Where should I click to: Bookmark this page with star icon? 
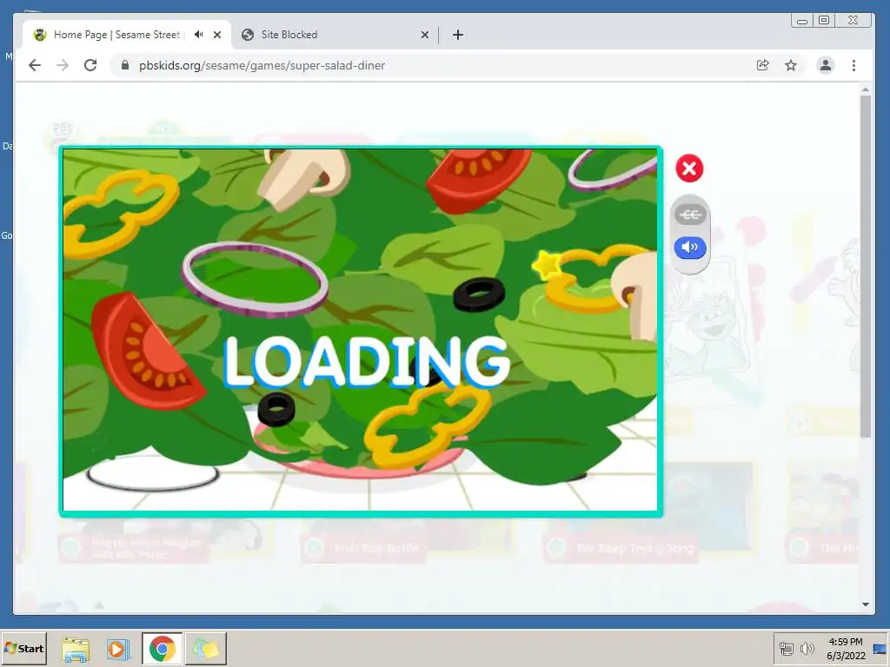791,65
